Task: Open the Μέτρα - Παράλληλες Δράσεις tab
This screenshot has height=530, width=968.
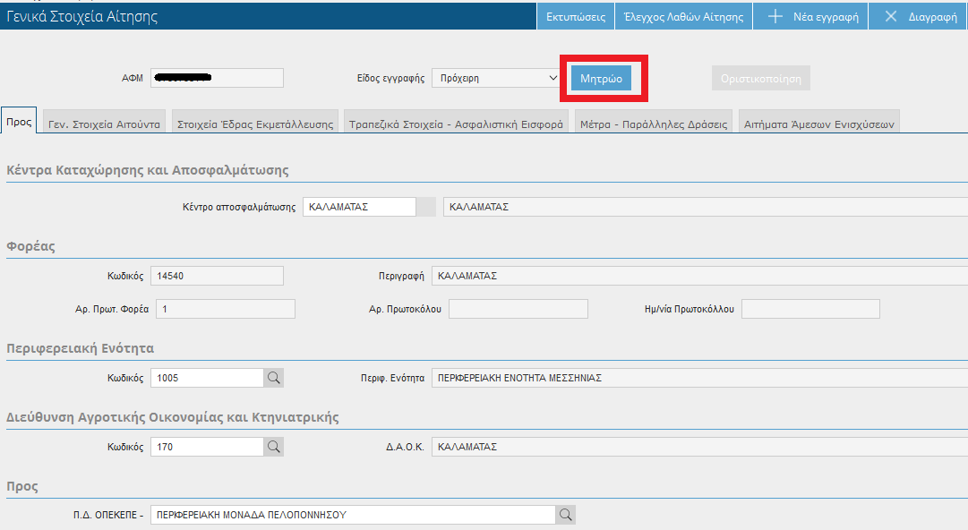Action: [653, 123]
